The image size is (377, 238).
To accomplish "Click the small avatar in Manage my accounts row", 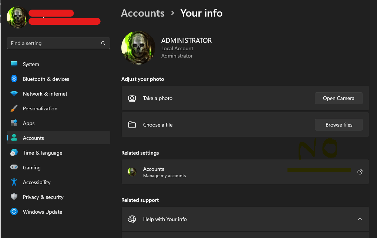I will click(132, 172).
